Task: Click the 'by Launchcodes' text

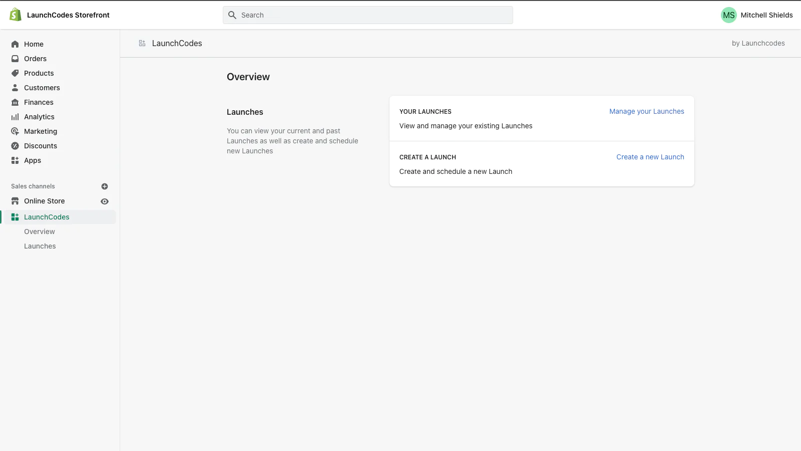Action: (758, 43)
